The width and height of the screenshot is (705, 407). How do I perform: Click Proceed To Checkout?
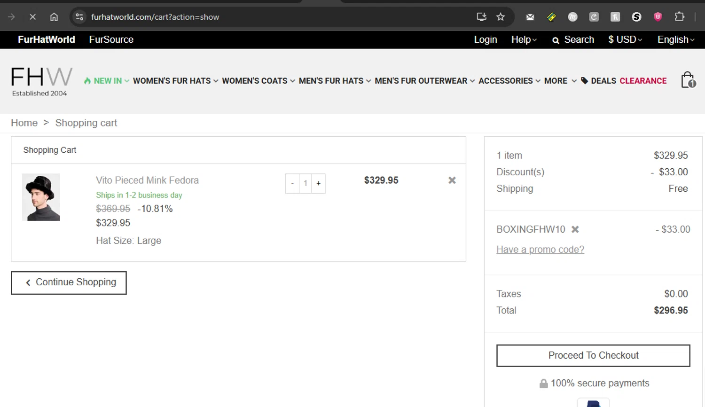coord(593,355)
